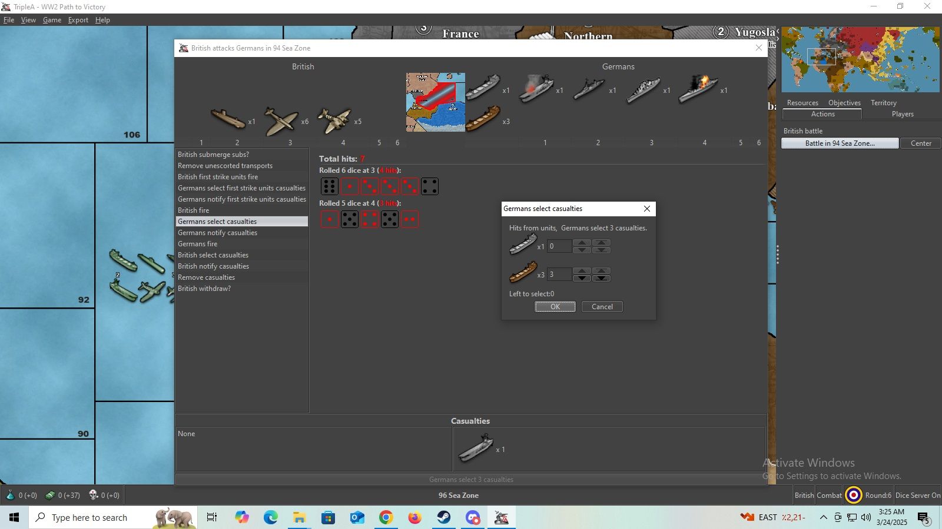Open the File menu
The width and height of the screenshot is (942, 529).
9,20
